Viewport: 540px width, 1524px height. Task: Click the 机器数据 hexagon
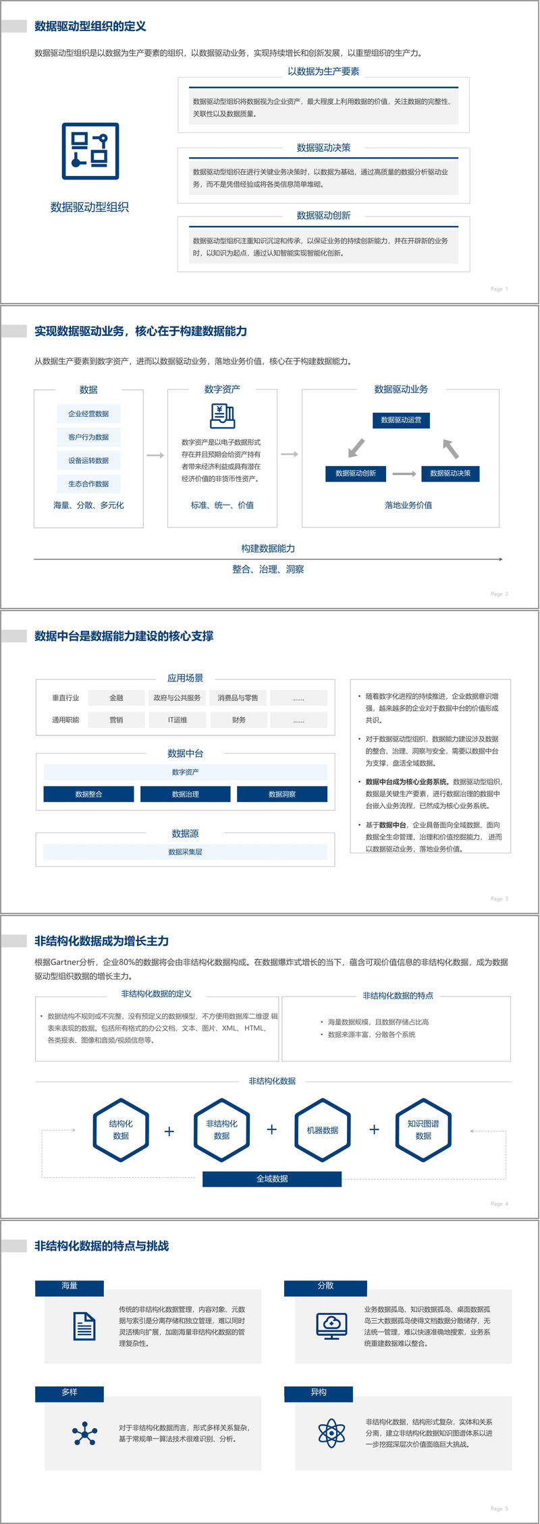(x=322, y=1130)
